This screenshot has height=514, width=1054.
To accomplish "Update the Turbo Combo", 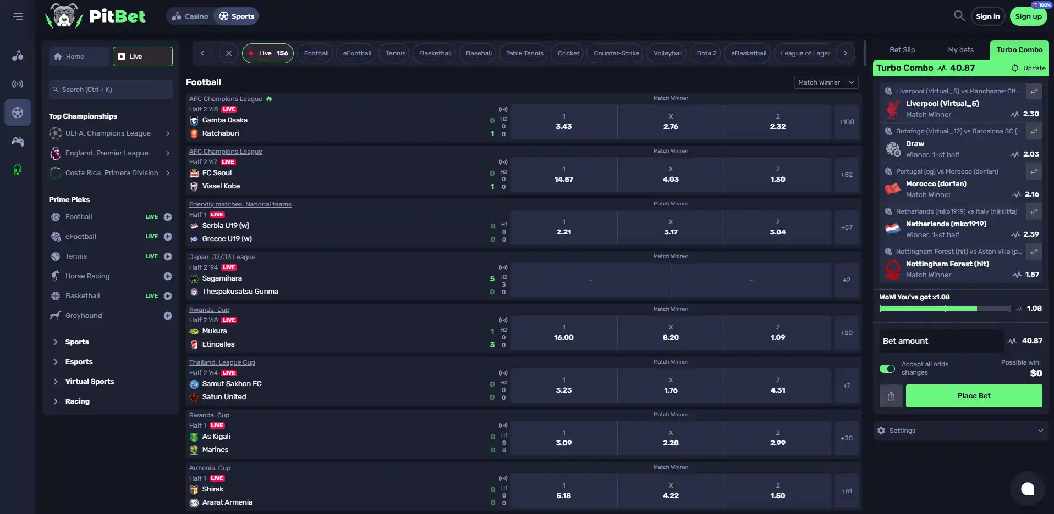I will point(1029,68).
